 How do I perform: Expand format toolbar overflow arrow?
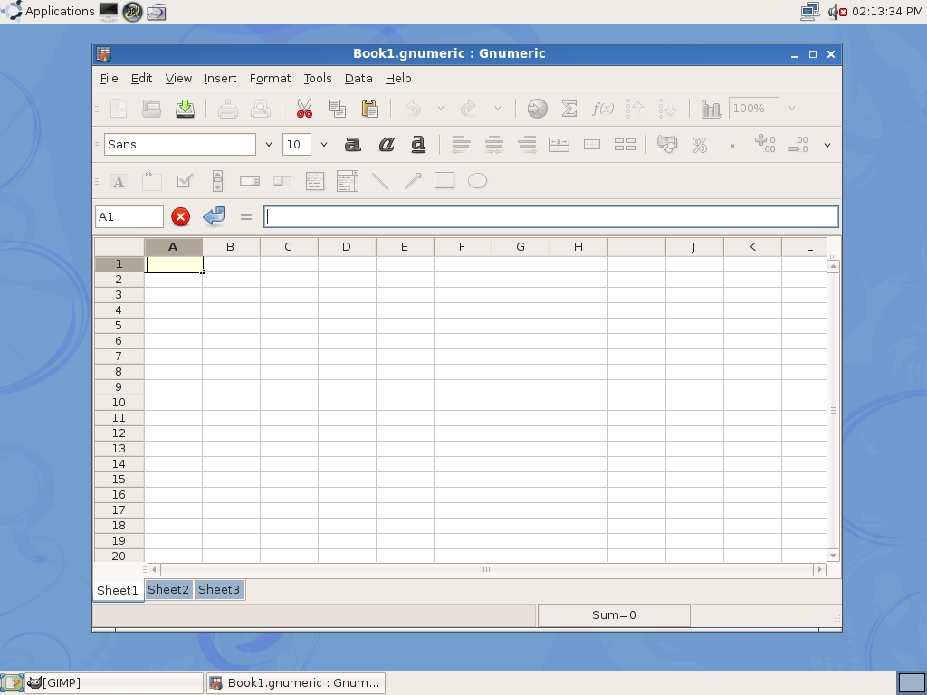point(827,146)
